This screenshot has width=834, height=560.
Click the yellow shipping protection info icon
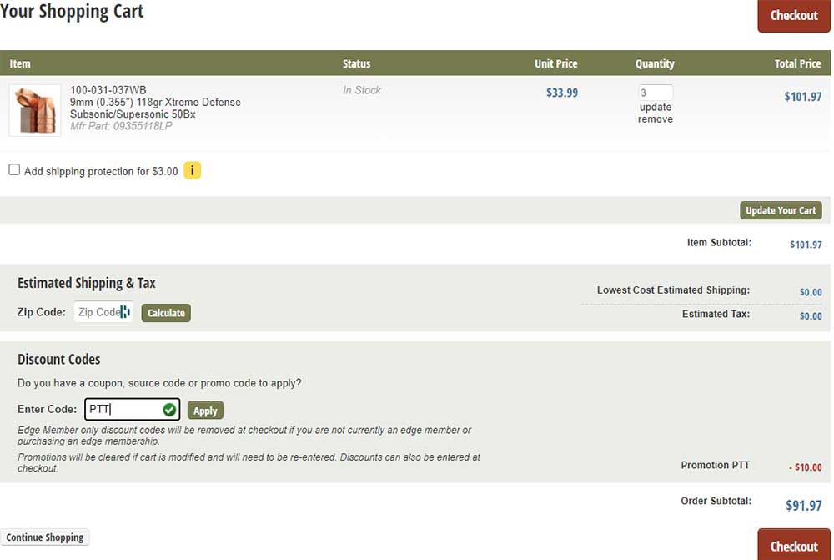point(192,171)
